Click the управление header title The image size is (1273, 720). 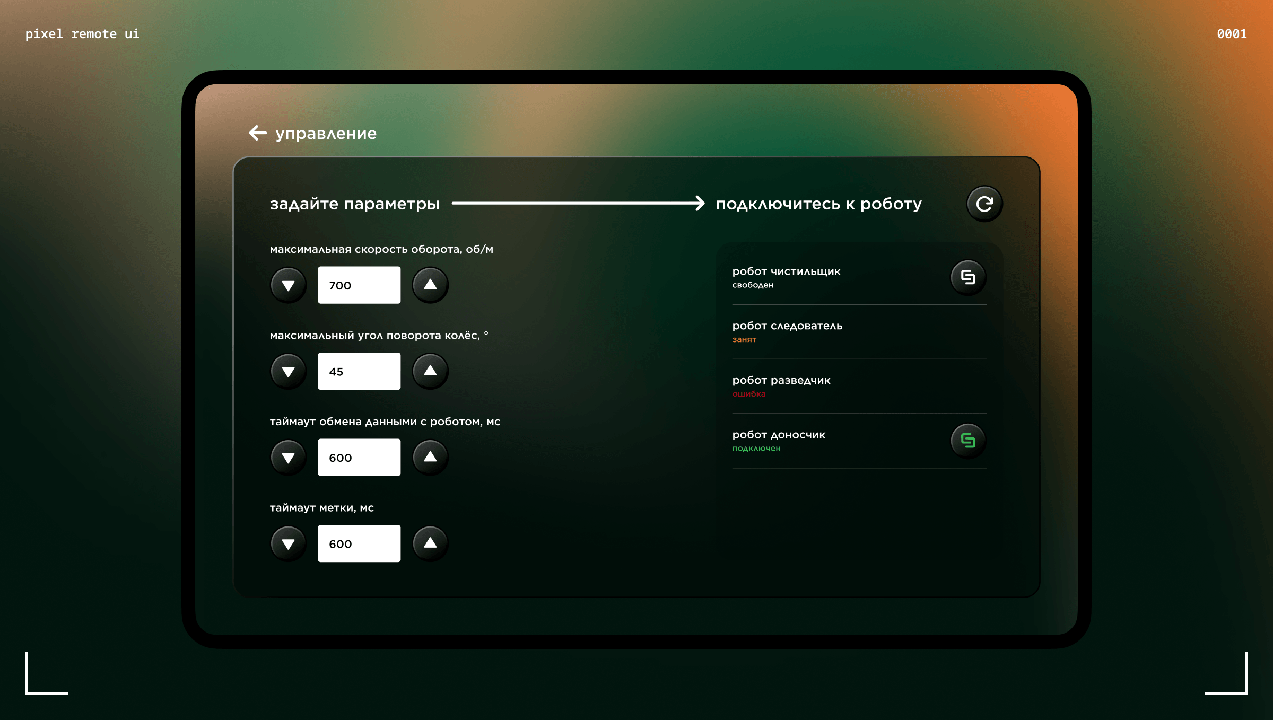click(x=326, y=134)
